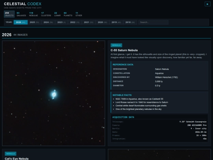Click the 15 × 180s frames value
Image resolution: width=213 pixels, height=160 pixels.
coord(201,136)
